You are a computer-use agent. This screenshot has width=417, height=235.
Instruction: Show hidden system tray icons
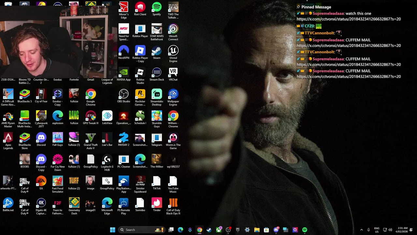[361, 230]
